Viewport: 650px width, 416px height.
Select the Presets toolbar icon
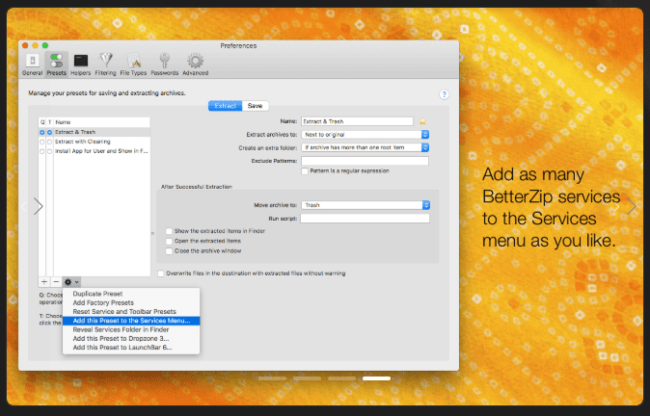[x=56, y=65]
